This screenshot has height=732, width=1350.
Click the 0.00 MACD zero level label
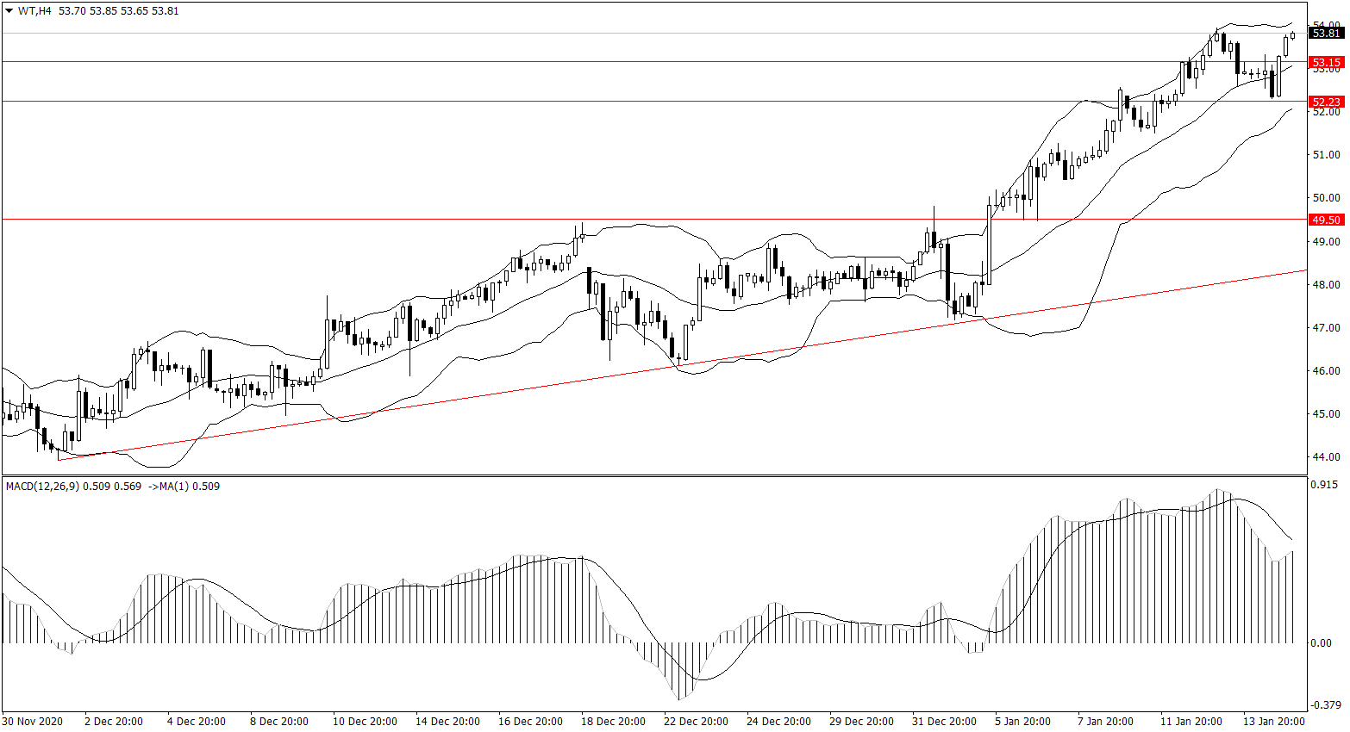click(1321, 643)
